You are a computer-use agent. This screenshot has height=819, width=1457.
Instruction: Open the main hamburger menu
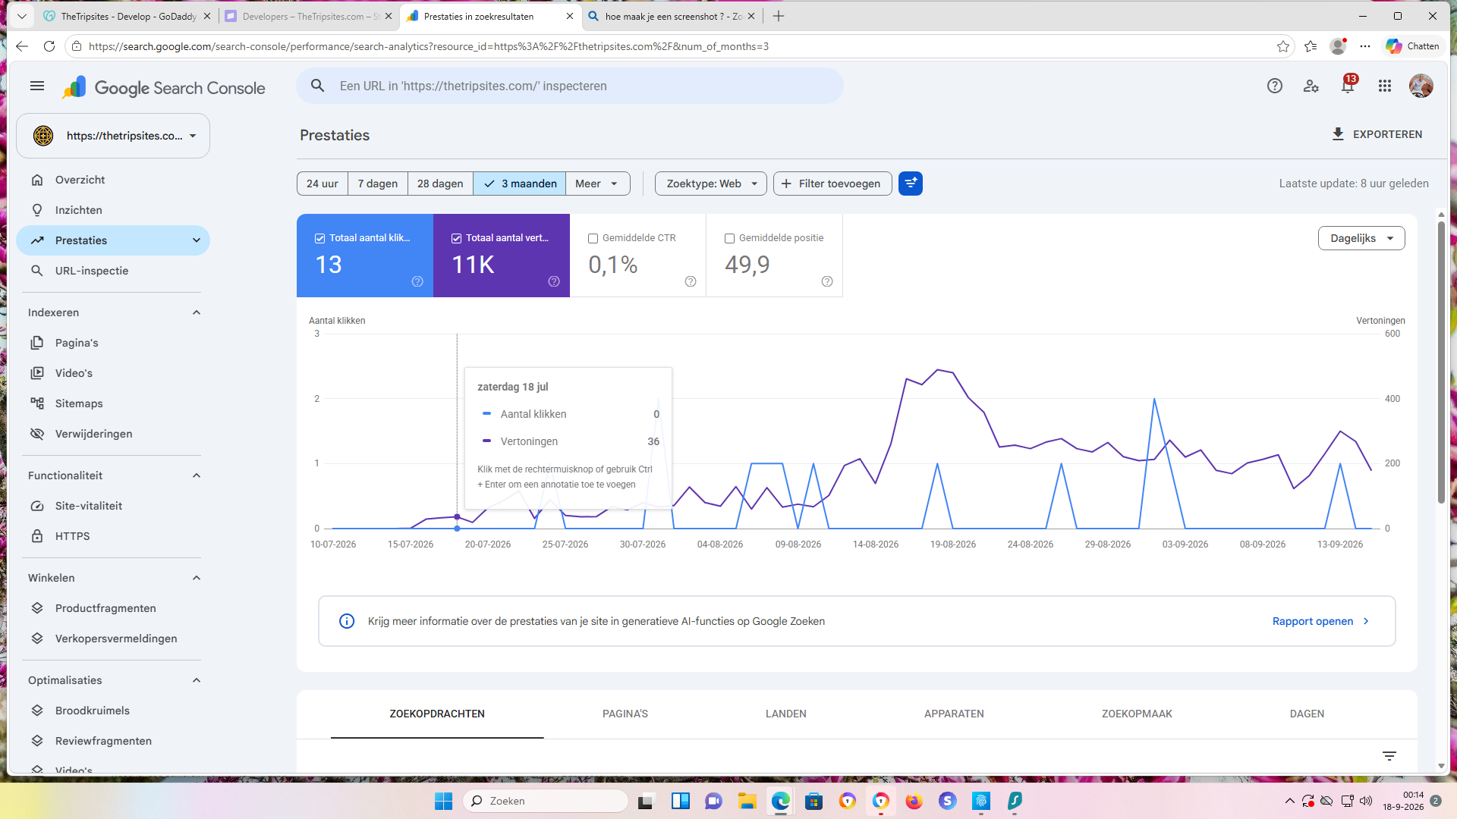37,86
